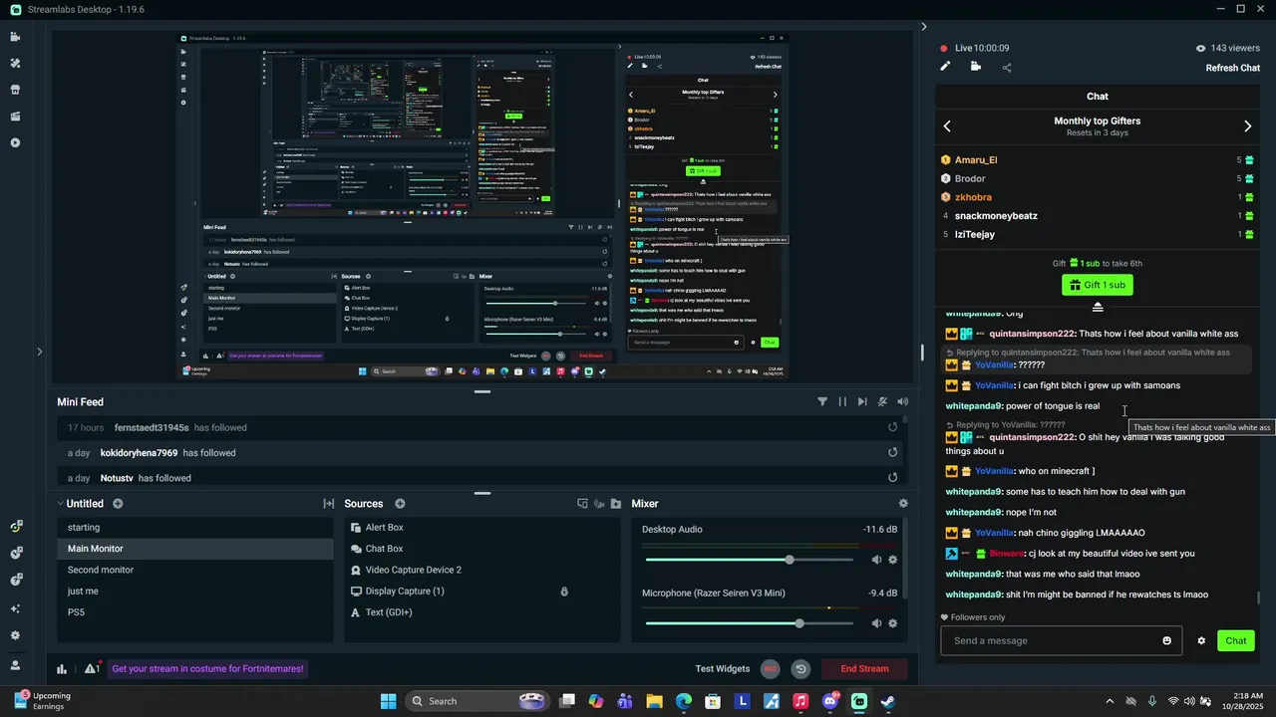
Task: Toggle Display Capture lock
Action: (564, 592)
